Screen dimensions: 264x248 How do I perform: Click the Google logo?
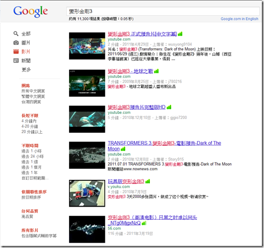[x=30, y=12]
